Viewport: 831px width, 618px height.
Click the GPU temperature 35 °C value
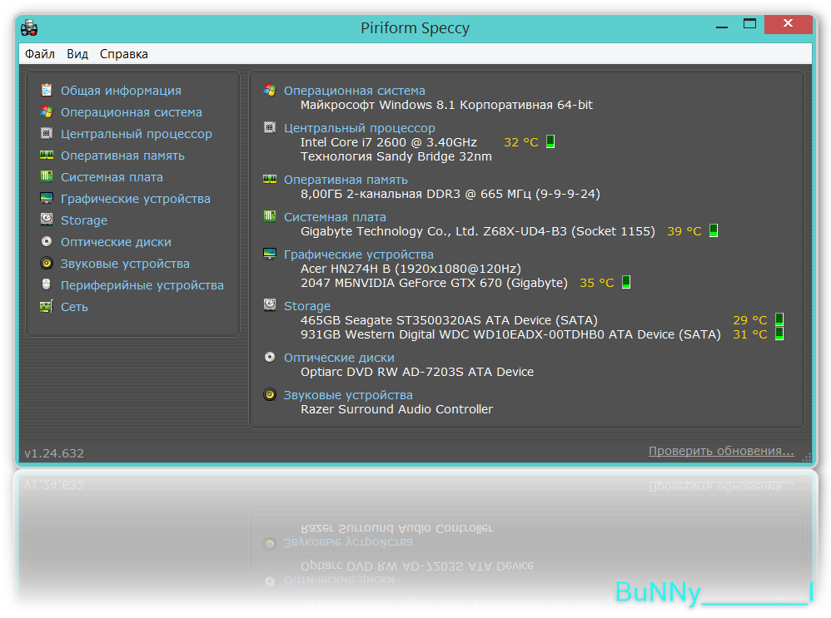tap(597, 283)
